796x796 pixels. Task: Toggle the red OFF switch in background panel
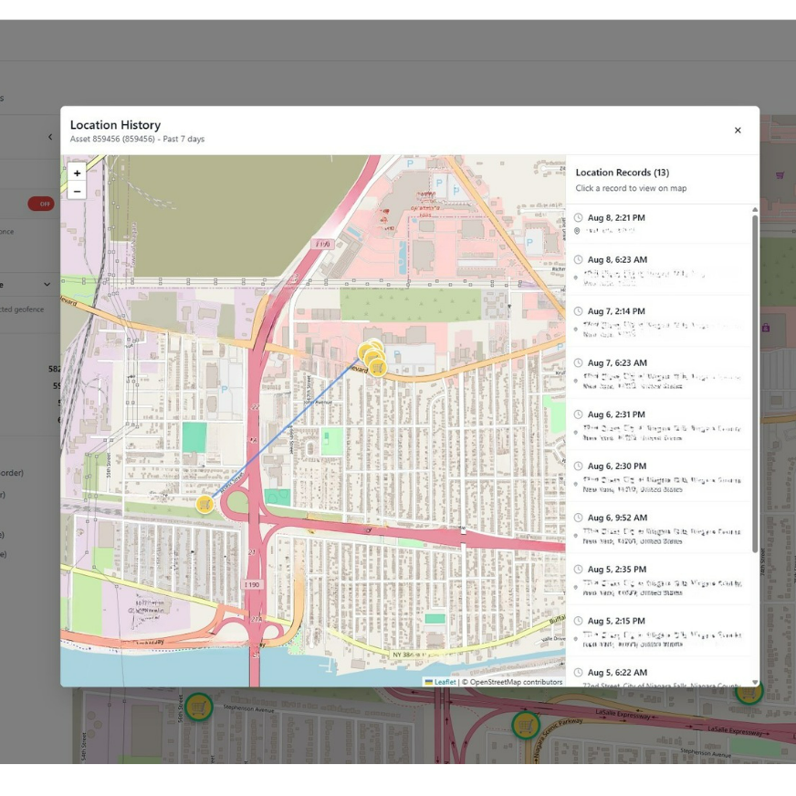[40, 204]
